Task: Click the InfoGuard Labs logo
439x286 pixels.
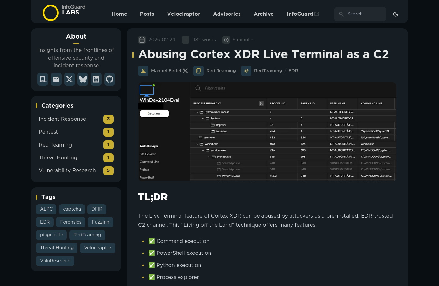Action: click(64, 13)
